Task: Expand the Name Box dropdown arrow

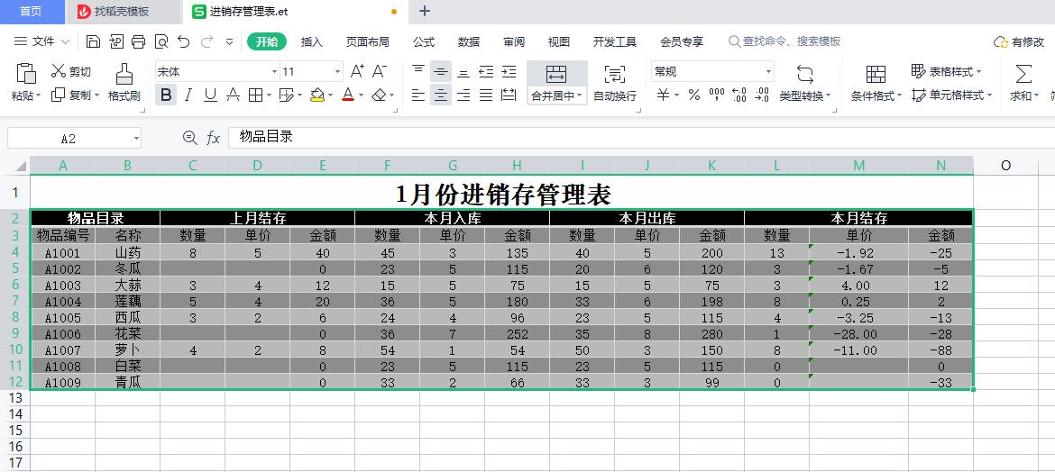Action: [136, 139]
